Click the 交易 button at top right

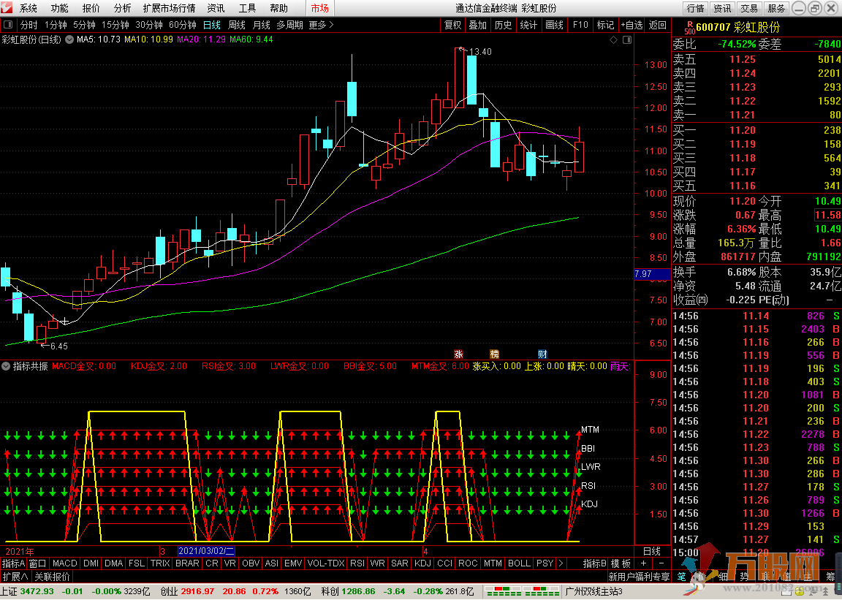pyautogui.click(x=749, y=8)
